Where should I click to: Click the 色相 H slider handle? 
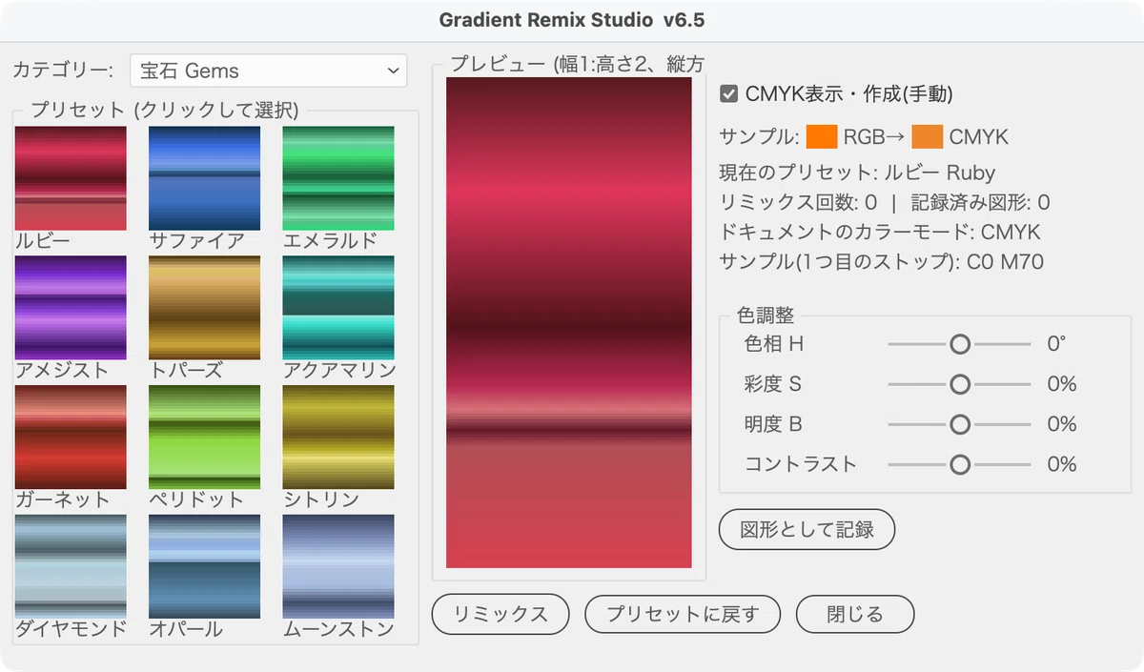pyautogui.click(x=960, y=344)
